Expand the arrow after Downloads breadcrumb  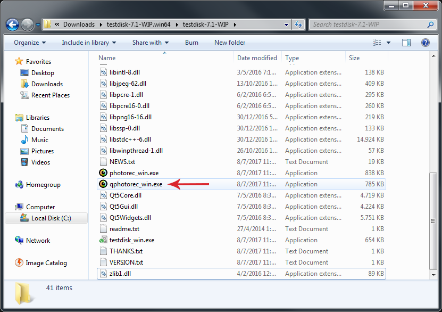pos(101,25)
